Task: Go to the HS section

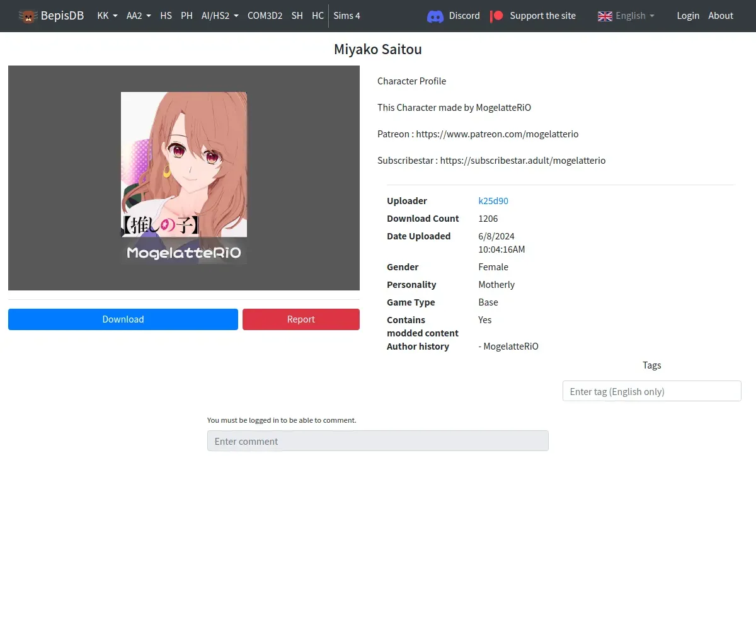Action: tap(166, 16)
